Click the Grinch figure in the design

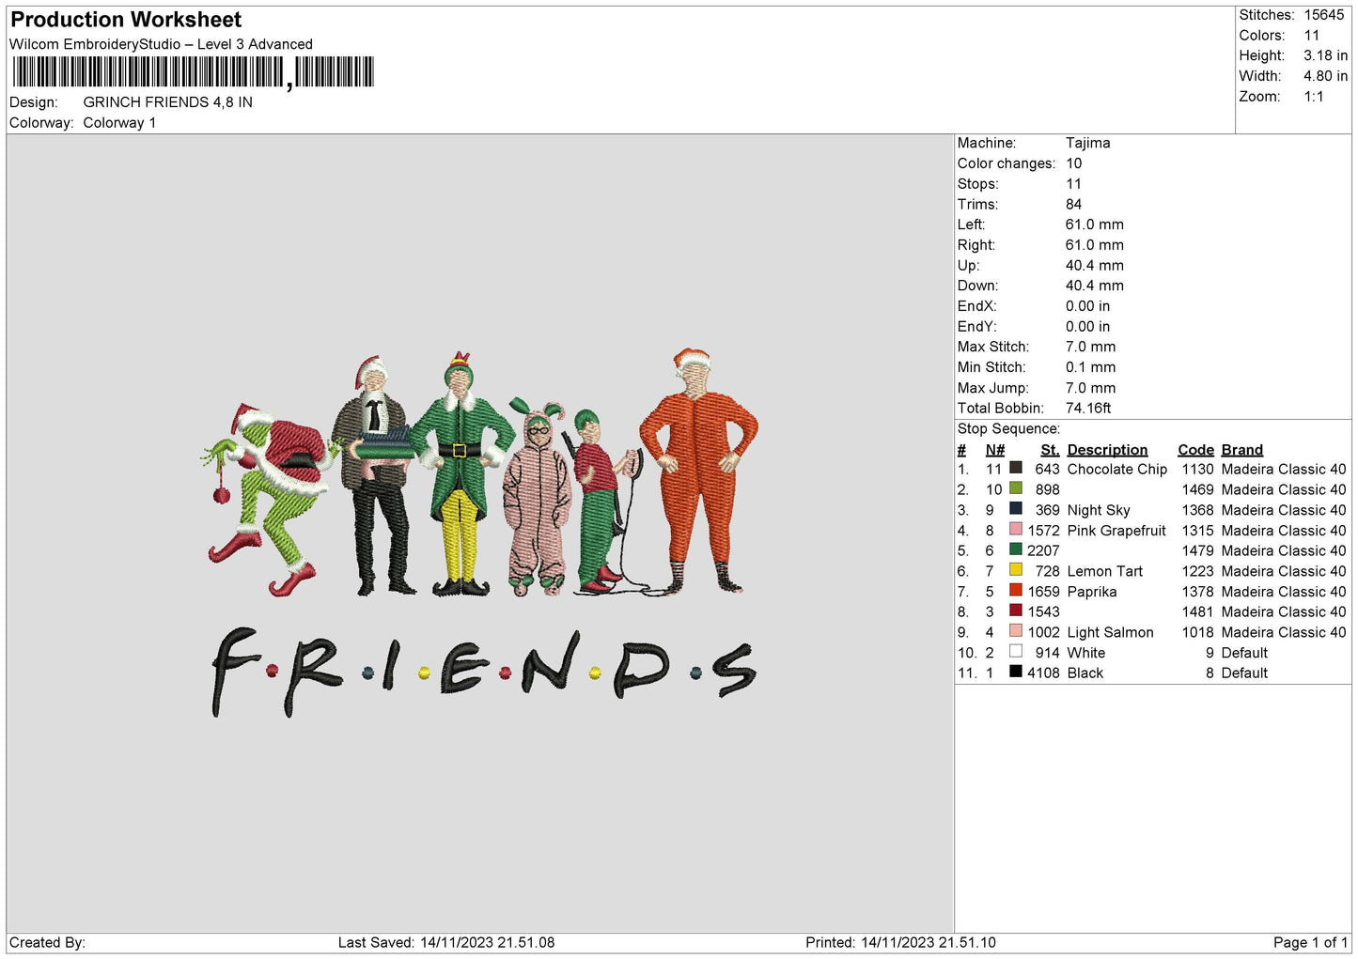coord(271,498)
